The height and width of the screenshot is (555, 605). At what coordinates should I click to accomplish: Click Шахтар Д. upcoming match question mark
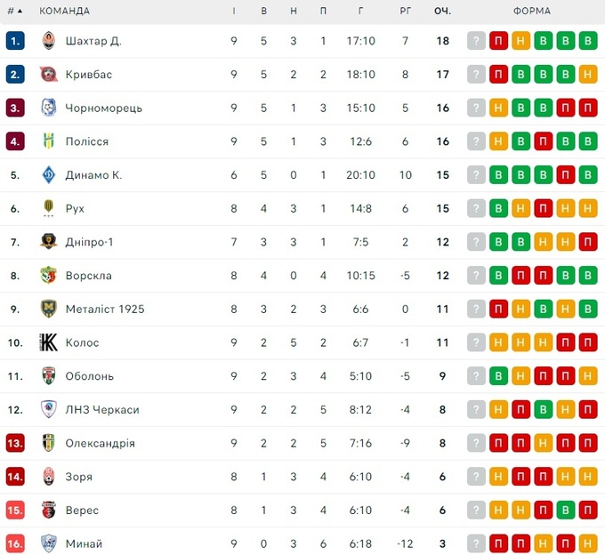click(477, 41)
